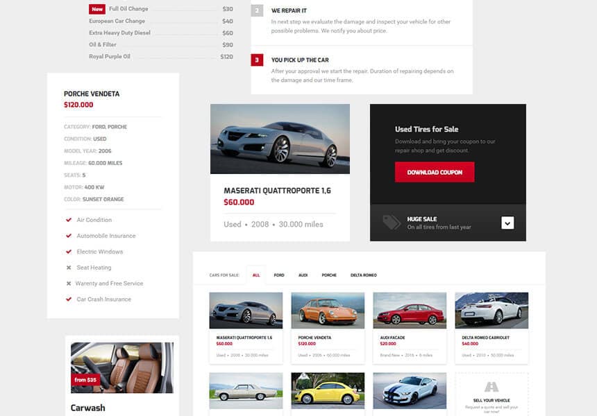Viewport: 597px width, 416px height.
Task: Click the Oil & Filter row
Action: pyautogui.click(x=161, y=44)
